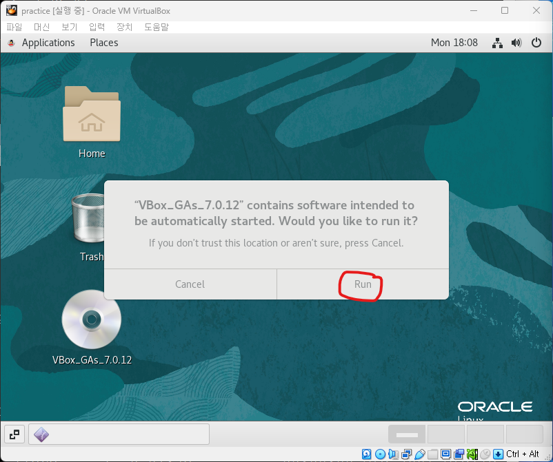Image resolution: width=553 pixels, height=462 pixels.
Task: Click the "Would you like to run it?" dialog heading
Action: [276, 213]
